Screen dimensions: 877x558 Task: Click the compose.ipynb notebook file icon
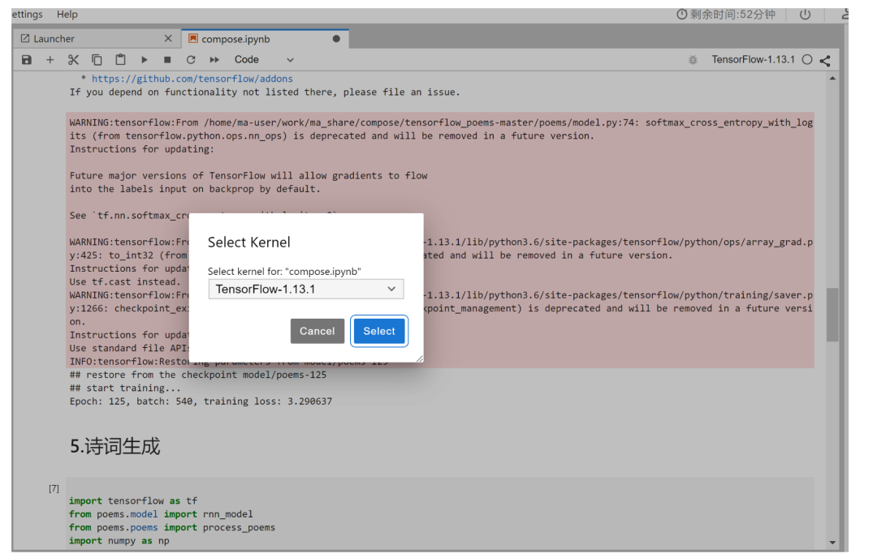point(193,39)
